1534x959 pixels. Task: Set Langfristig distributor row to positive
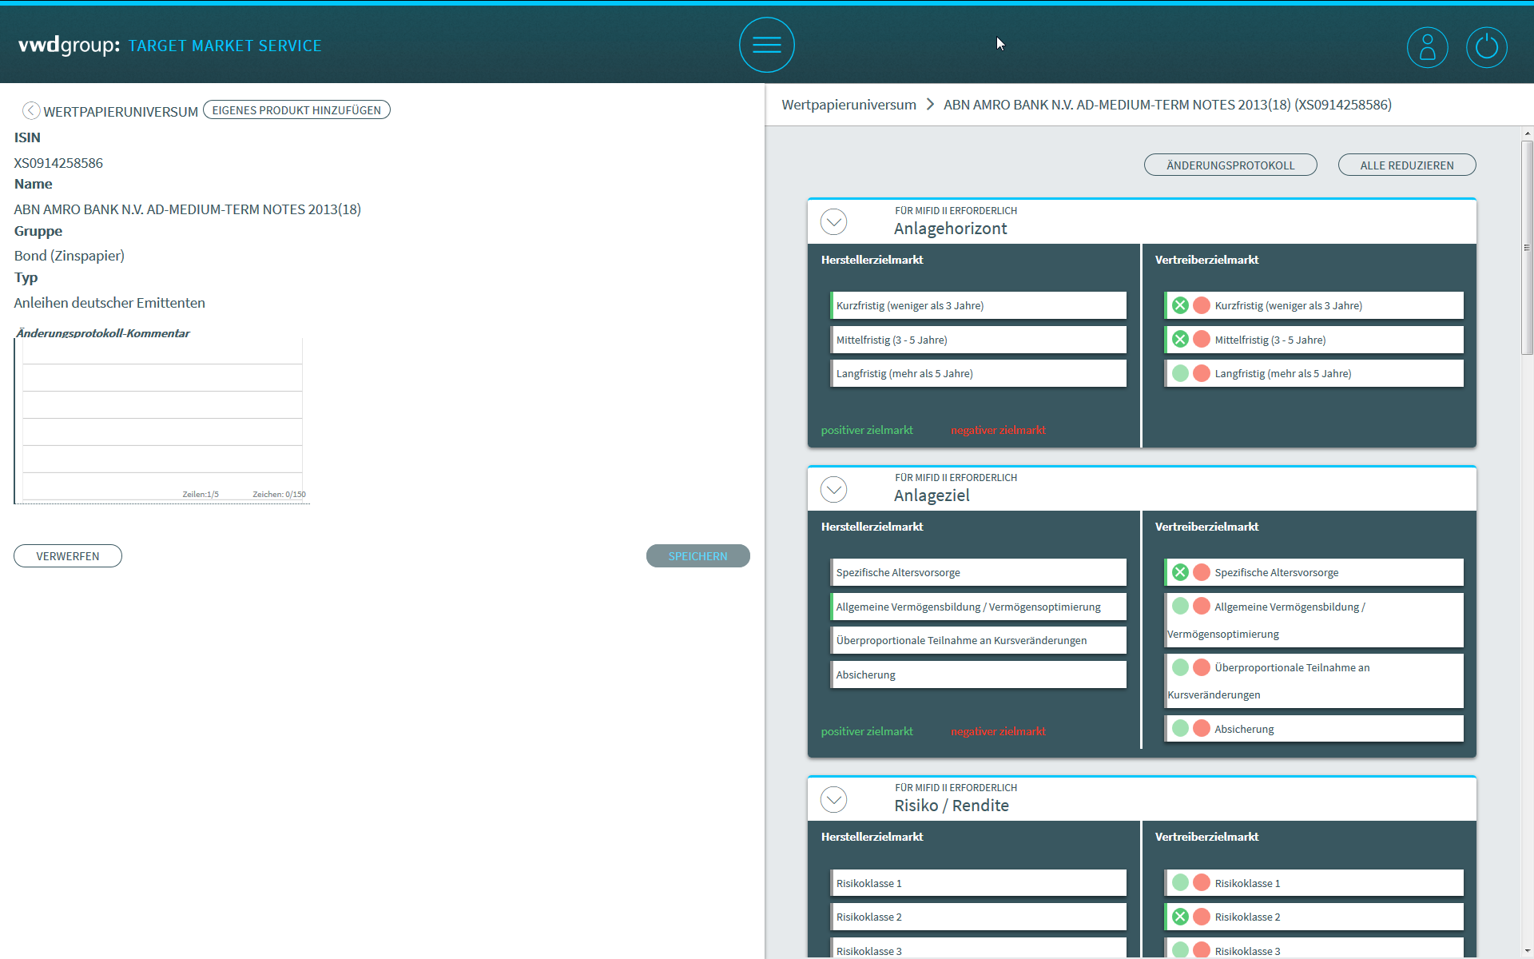(1180, 373)
